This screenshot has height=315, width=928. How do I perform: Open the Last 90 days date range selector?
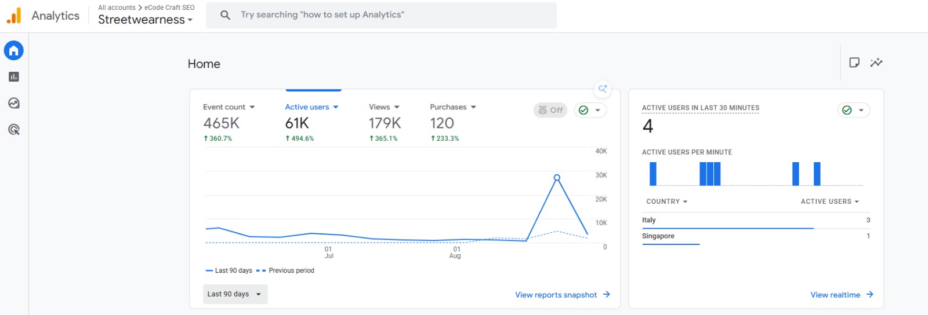[235, 294]
